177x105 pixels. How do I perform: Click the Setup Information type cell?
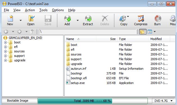pos(131,69)
